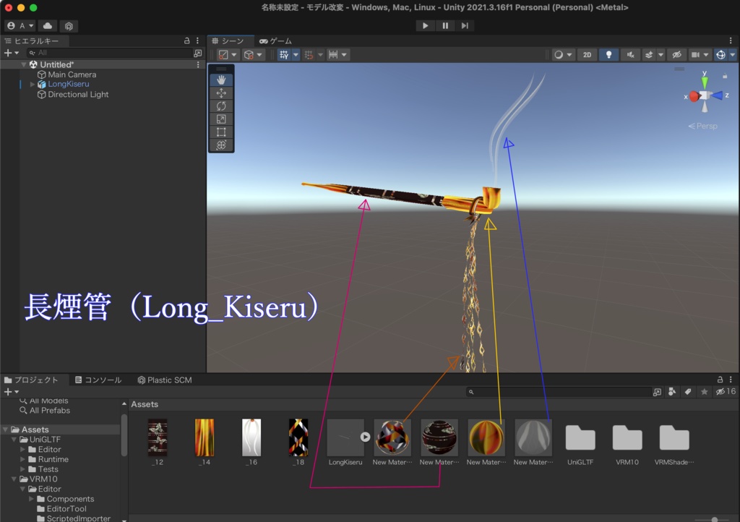This screenshot has width=740, height=522.
Task: Toggle hidden objects visibility in scene toolbar
Action: tap(676, 55)
